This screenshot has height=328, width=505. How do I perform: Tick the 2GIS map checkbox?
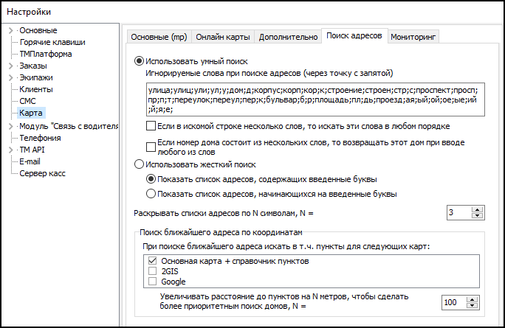152,271
